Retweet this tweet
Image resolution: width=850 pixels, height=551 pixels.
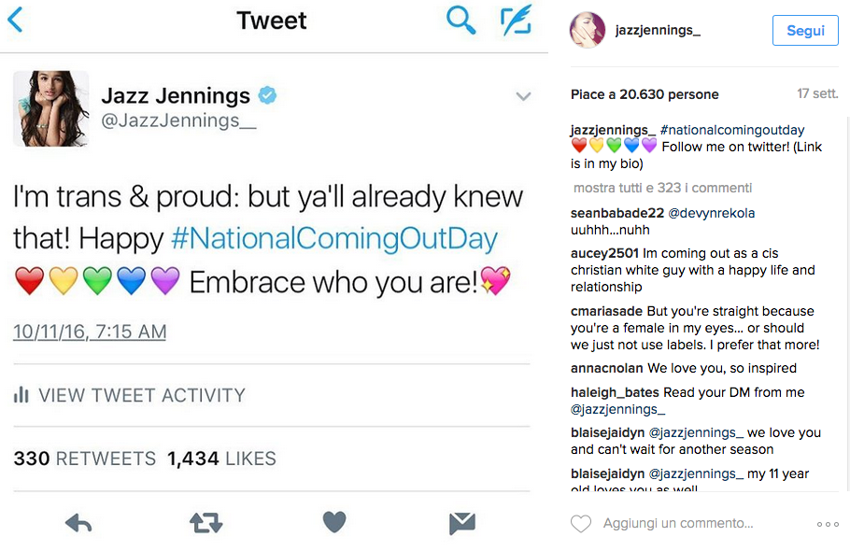[205, 522]
